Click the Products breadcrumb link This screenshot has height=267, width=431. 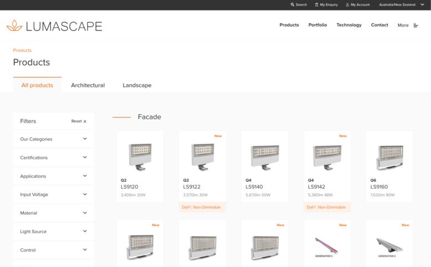(x=22, y=50)
